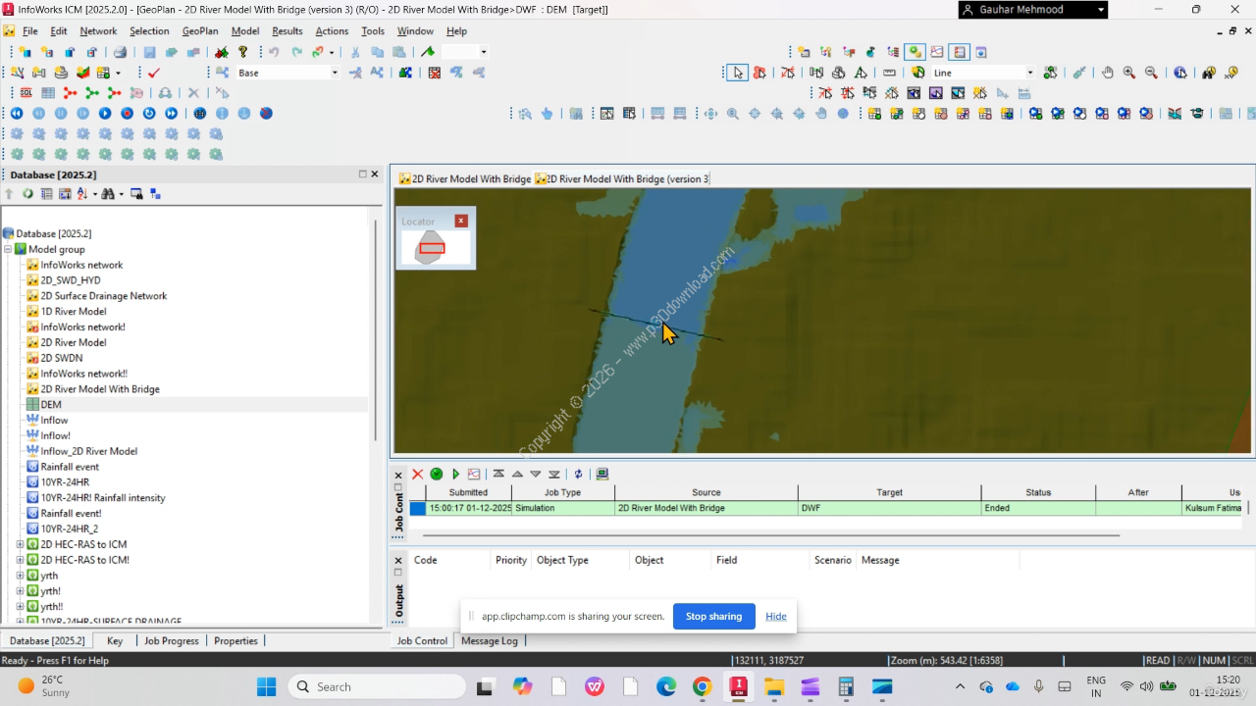Toggle the small box in Job Control panel
The width and height of the screenshot is (1256, 706).
tap(398, 487)
